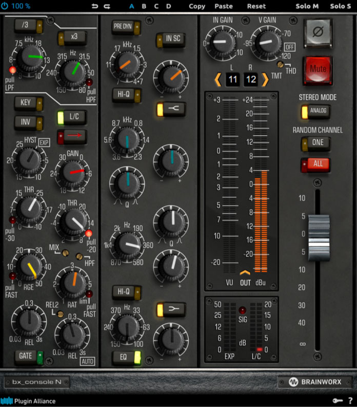Toggle PRE DYN switch
The image size is (357, 407).
126,27
